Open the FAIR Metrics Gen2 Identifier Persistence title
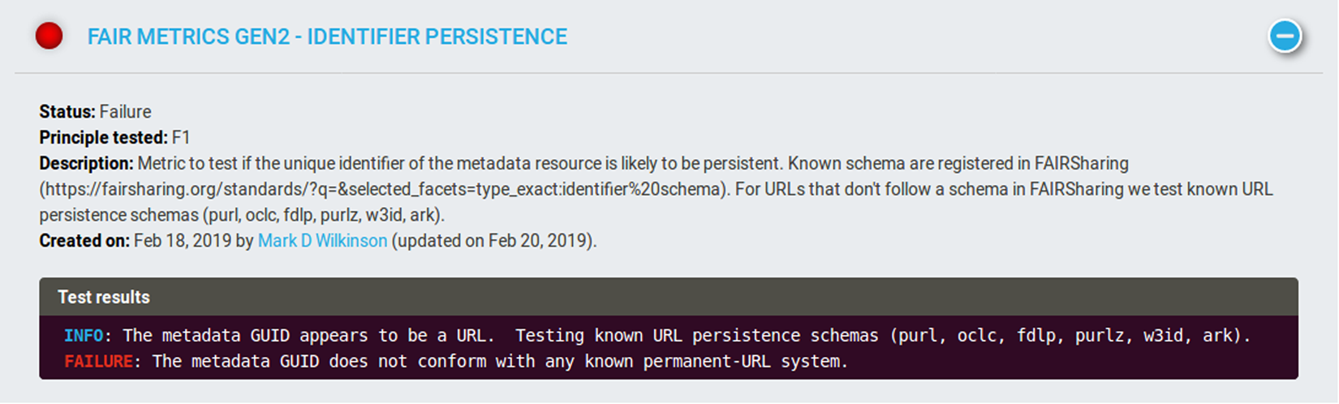The height and width of the screenshot is (404, 1339). pyautogui.click(x=327, y=37)
